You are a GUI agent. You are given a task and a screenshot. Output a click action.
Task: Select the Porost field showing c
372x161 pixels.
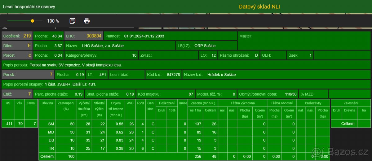point(17,55)
